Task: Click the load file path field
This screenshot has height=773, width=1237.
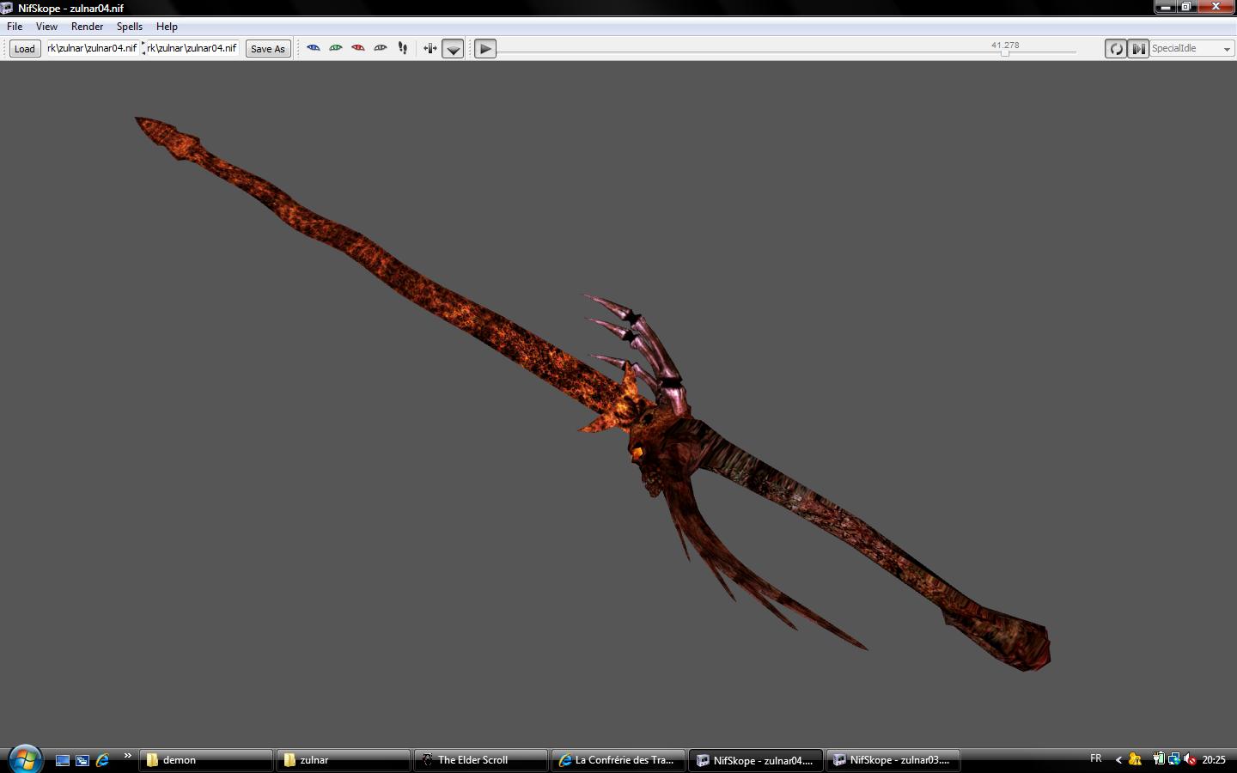Action: tap(92, 48)
